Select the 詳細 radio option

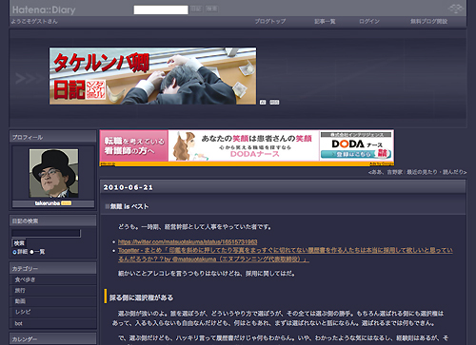14,252
